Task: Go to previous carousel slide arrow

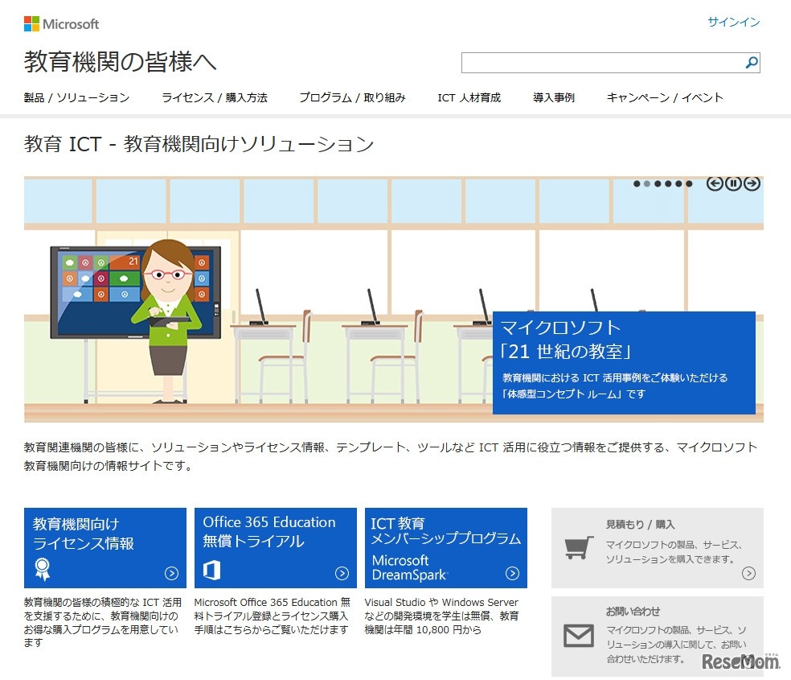Action: [714, 183]
